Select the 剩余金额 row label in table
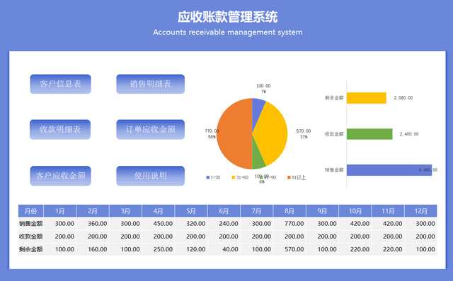Screen dimensions: 453x281 [x=31, y=249]
